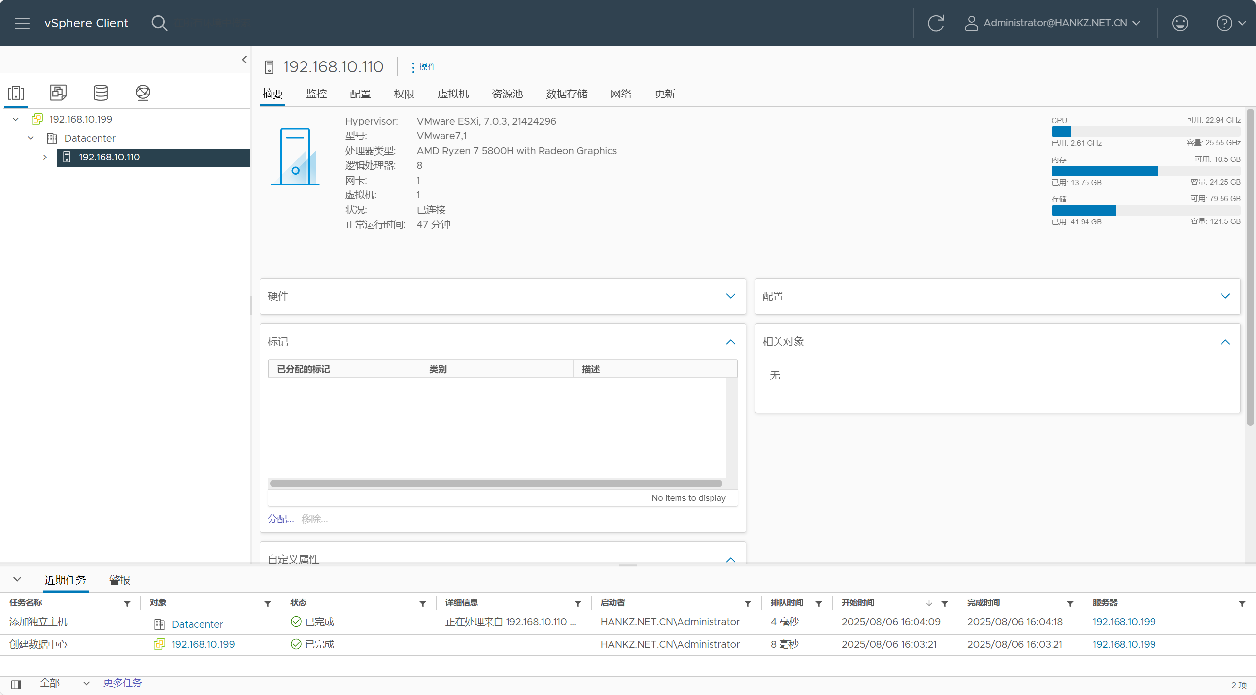Image resolution: width=1256 pixels, height=695 pixels.
Task: Expand the 硬件 card
Action: click(730, 296)
